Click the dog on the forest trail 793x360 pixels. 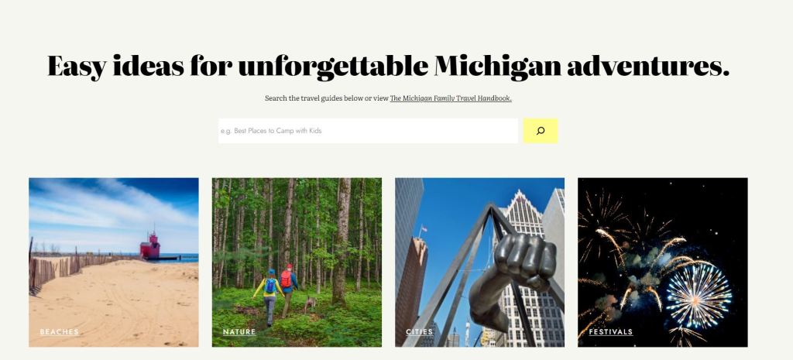(x=310, y=304)
